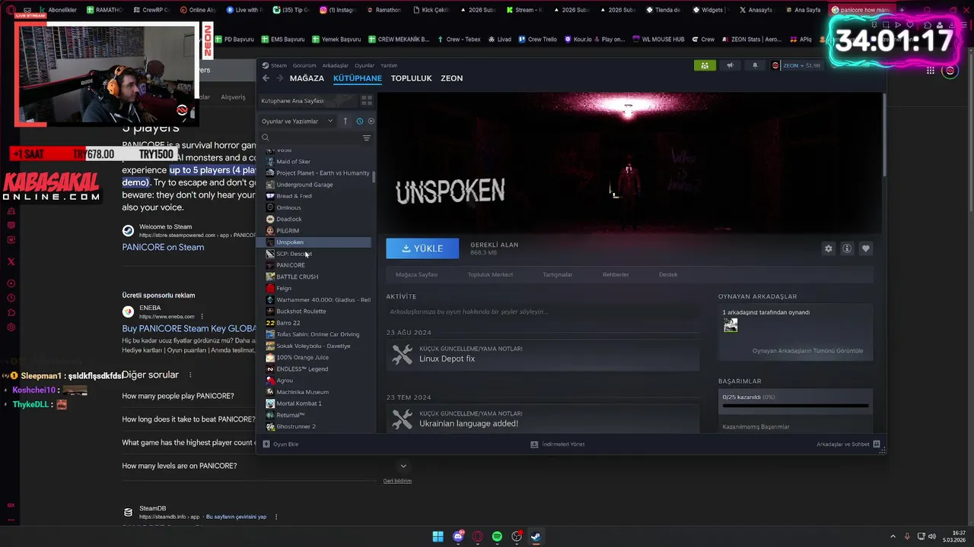Go back in Steam navigation
This screenshot has width=974, height=547.
click(266, 78)
